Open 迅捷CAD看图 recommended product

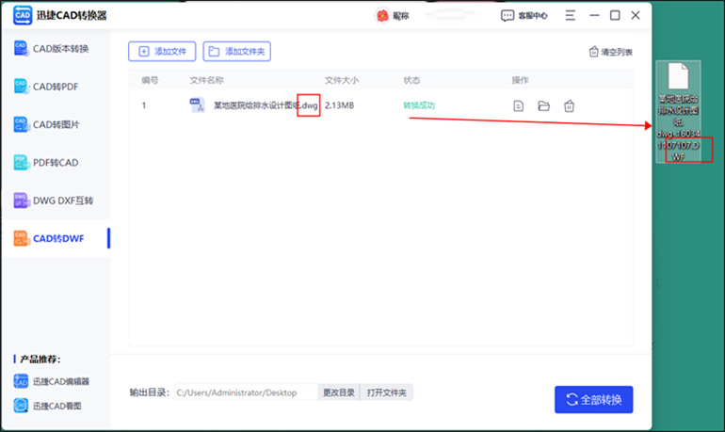(47, 406)
